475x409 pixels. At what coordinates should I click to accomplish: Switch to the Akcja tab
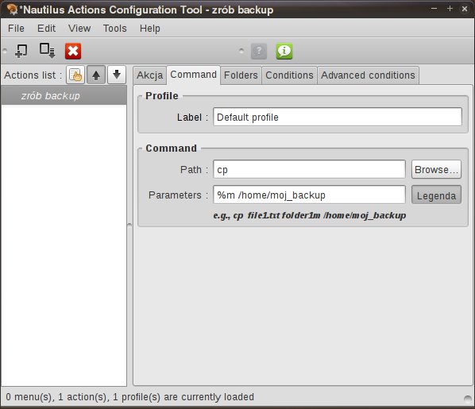pyautogui.click(x=149, y=75)
